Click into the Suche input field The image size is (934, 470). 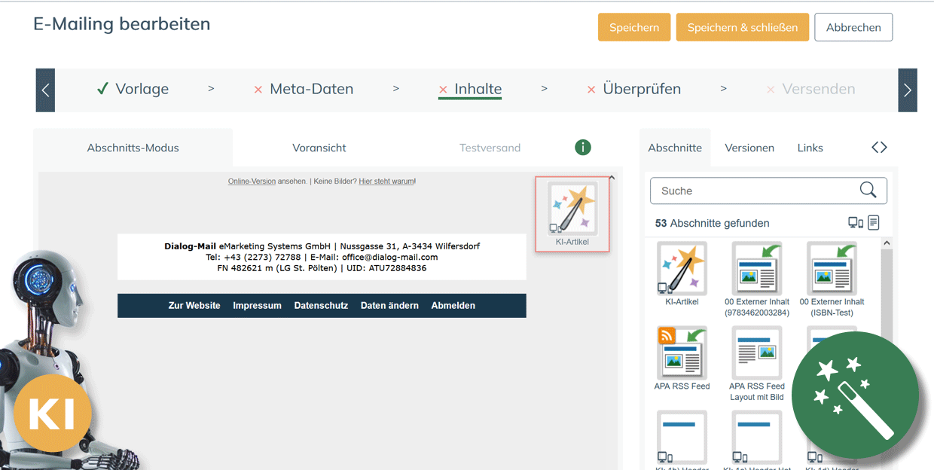coord(753,191)
